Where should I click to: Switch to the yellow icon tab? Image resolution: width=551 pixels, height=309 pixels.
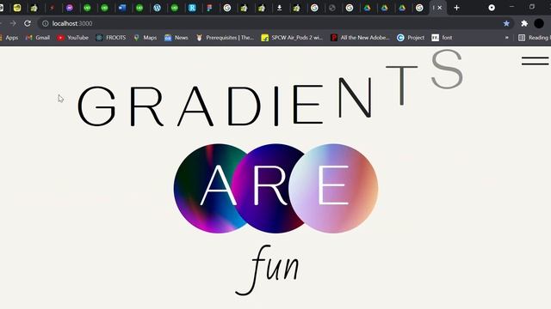click(17, 8)
